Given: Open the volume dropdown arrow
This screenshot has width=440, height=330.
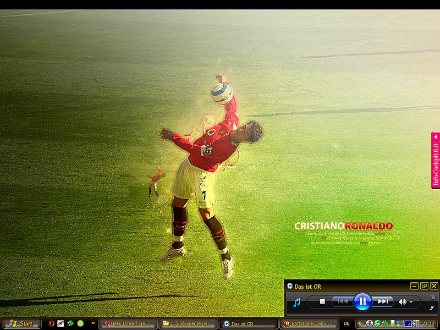Looking at the screenshot, I should pos(411,302).
